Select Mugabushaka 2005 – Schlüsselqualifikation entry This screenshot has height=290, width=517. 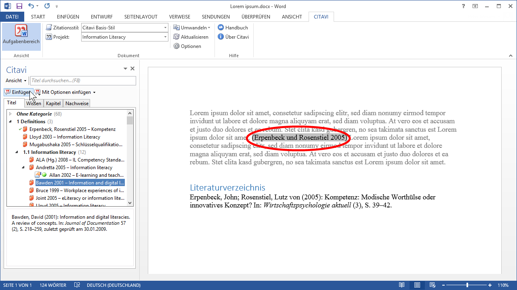(76, 145)
